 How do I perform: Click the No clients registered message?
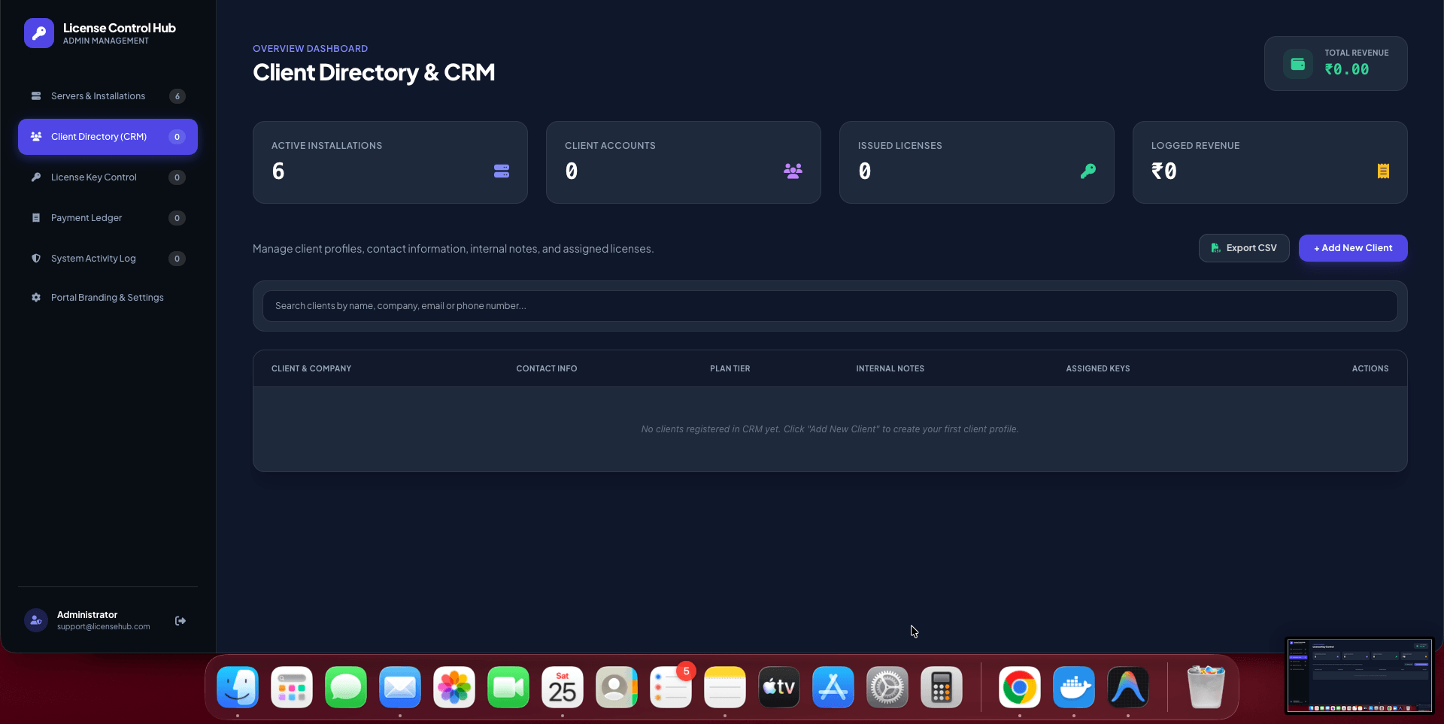tap(830, 429)
